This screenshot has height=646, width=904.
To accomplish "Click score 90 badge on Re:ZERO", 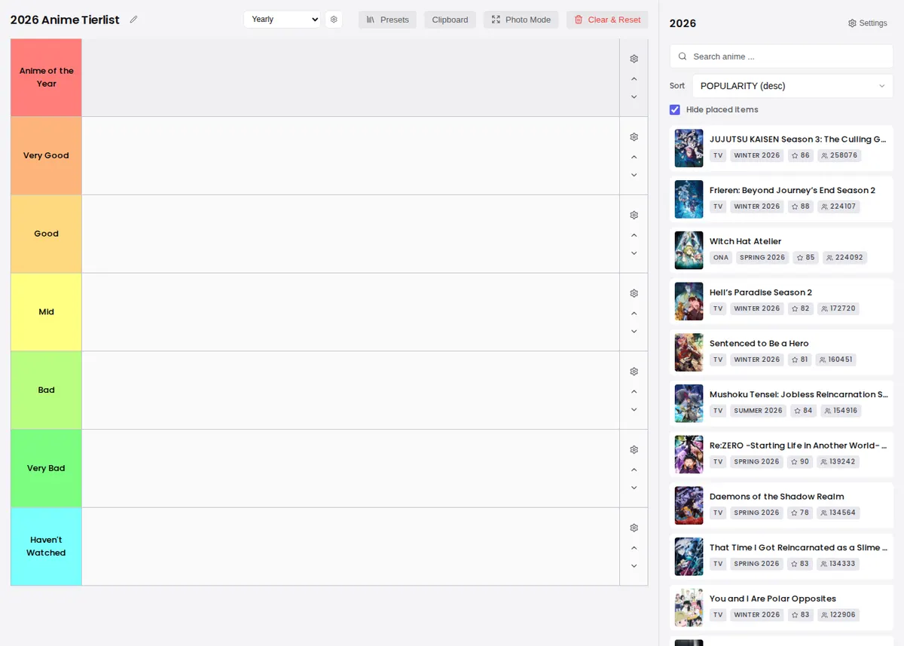I will point(800,462).
